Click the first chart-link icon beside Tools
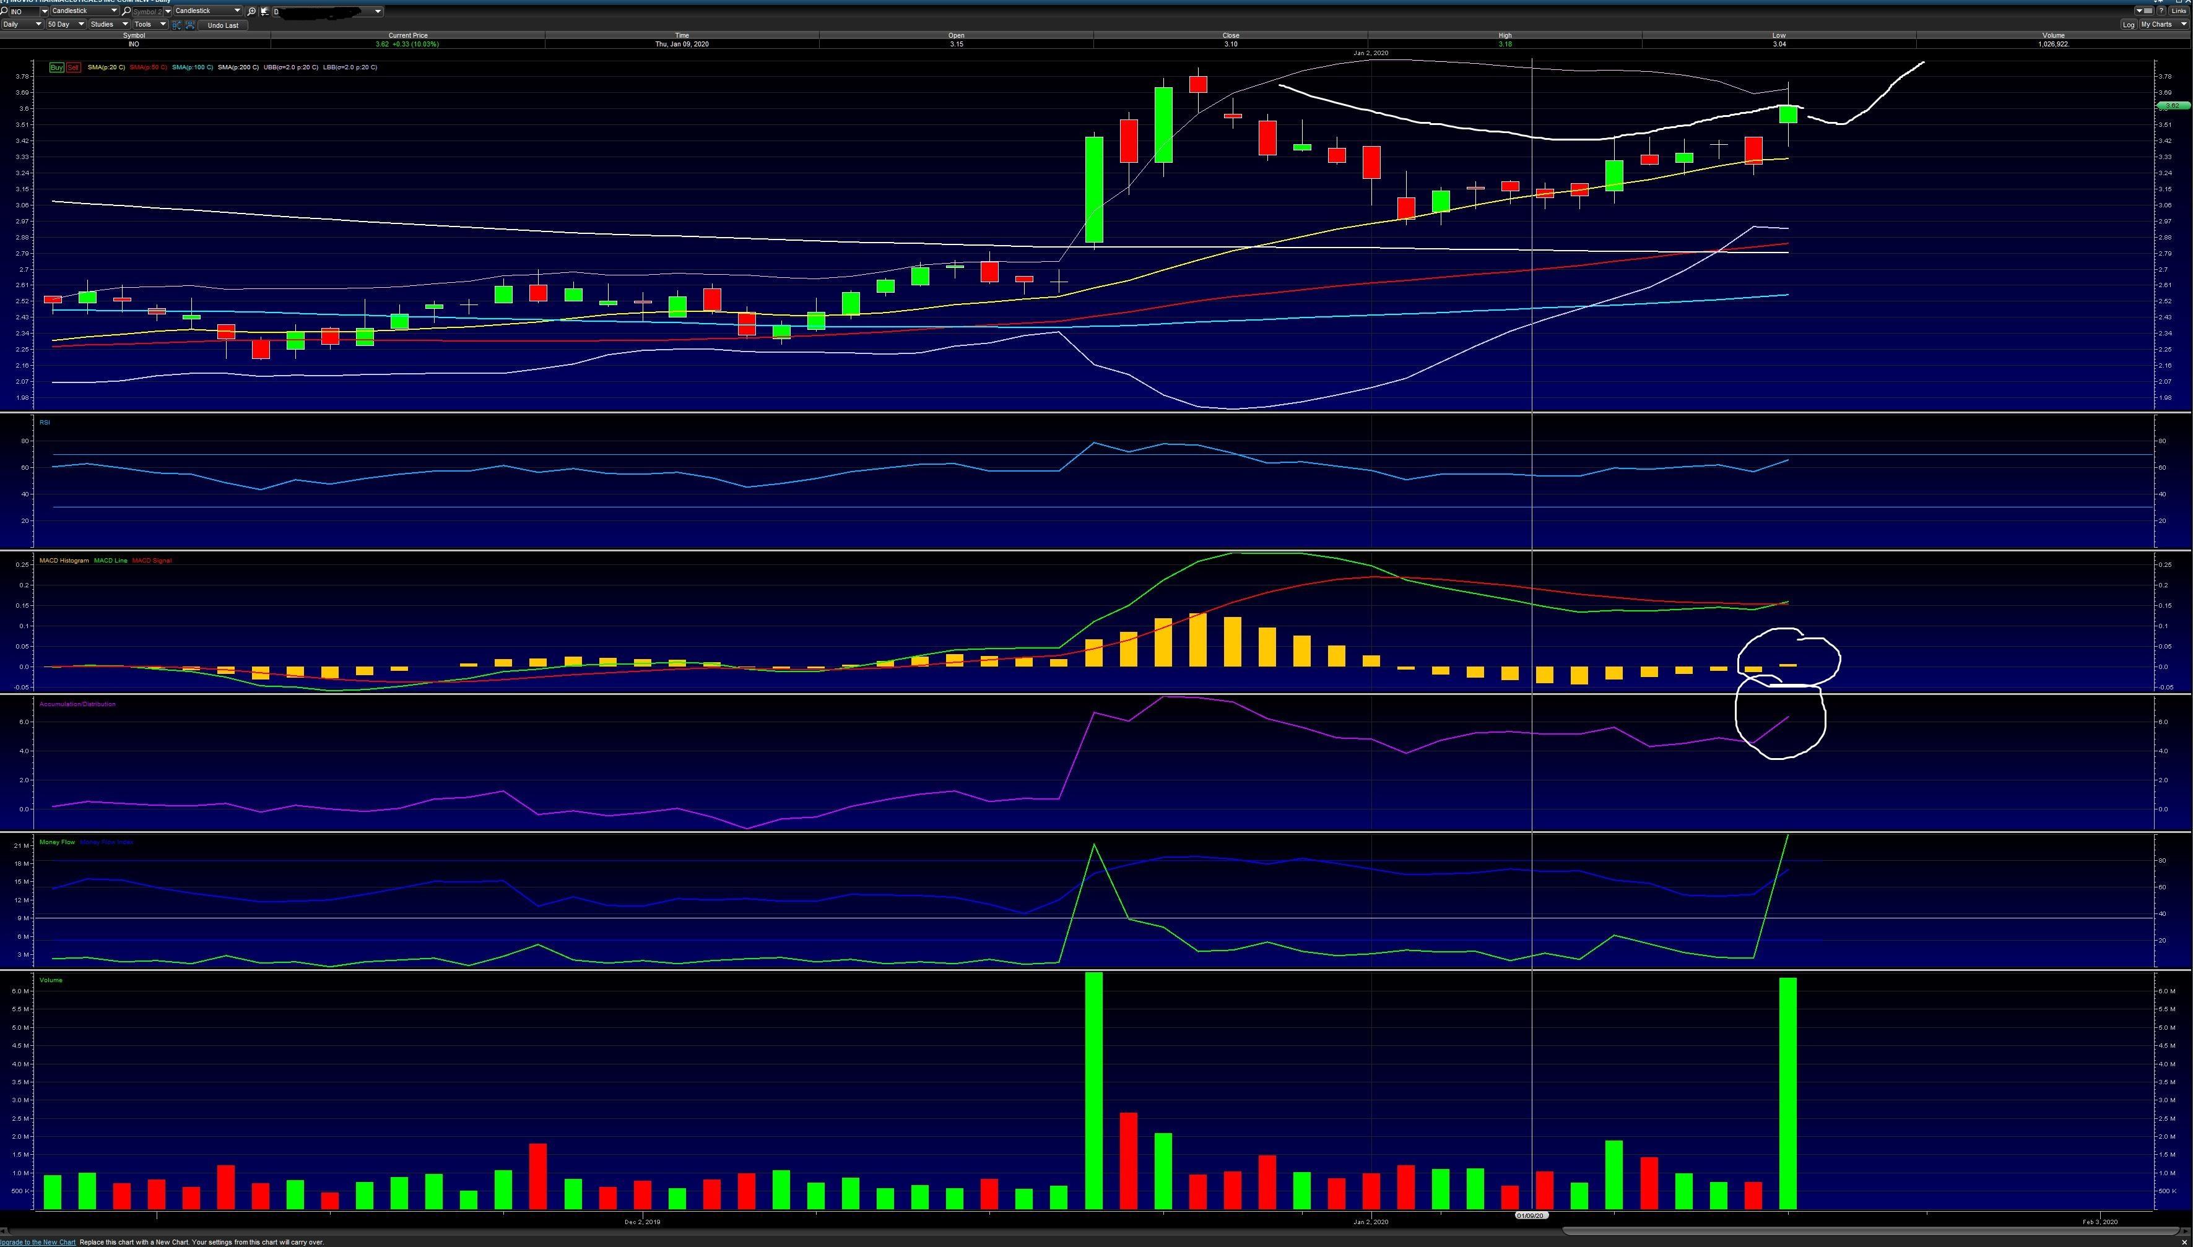 click(x=177, y=25)
